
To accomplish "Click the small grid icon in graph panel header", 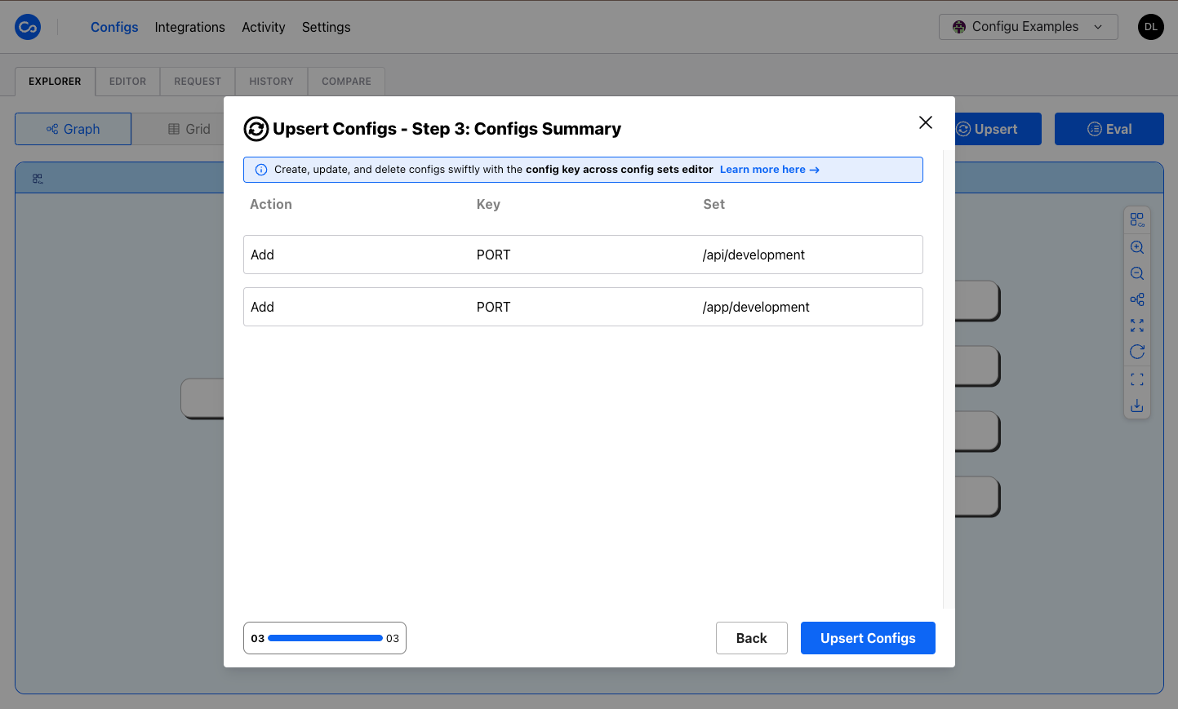I will click(38, 179).
